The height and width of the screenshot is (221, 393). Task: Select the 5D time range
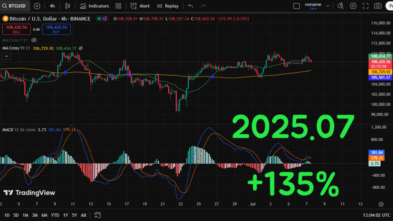pyautogui.click(x=16, y=215)
